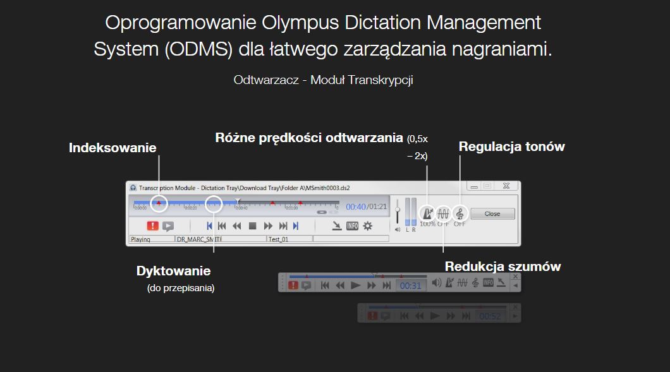Image resolution: width=670 pixels, height=372 pixels.
Task: Jump to previous index mark in Transcription Module
Action: 209,226
